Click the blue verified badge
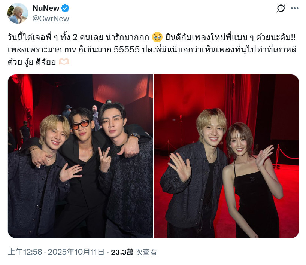The image size is (306, 265). click(x=65, y=8)
